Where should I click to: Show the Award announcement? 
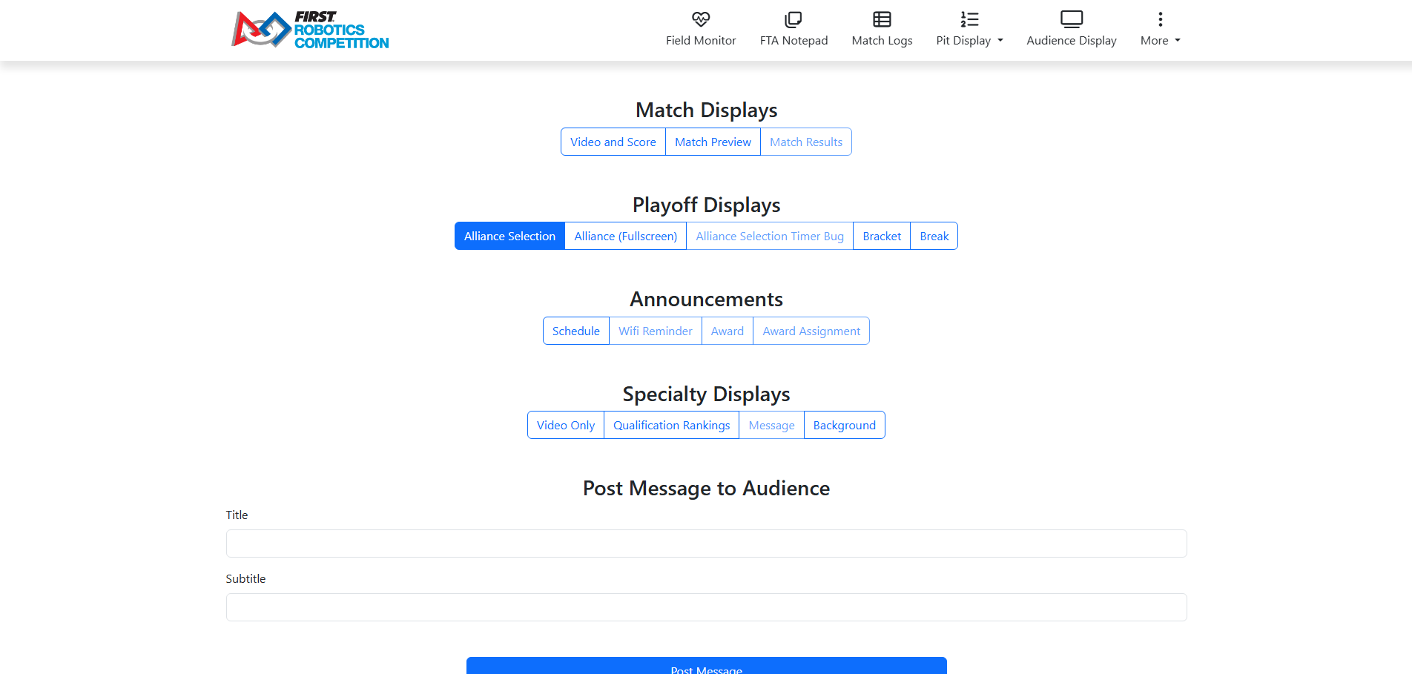(x=728, y=331)
